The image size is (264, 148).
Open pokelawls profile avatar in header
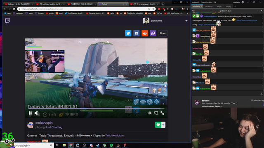[x=146, y=21]
